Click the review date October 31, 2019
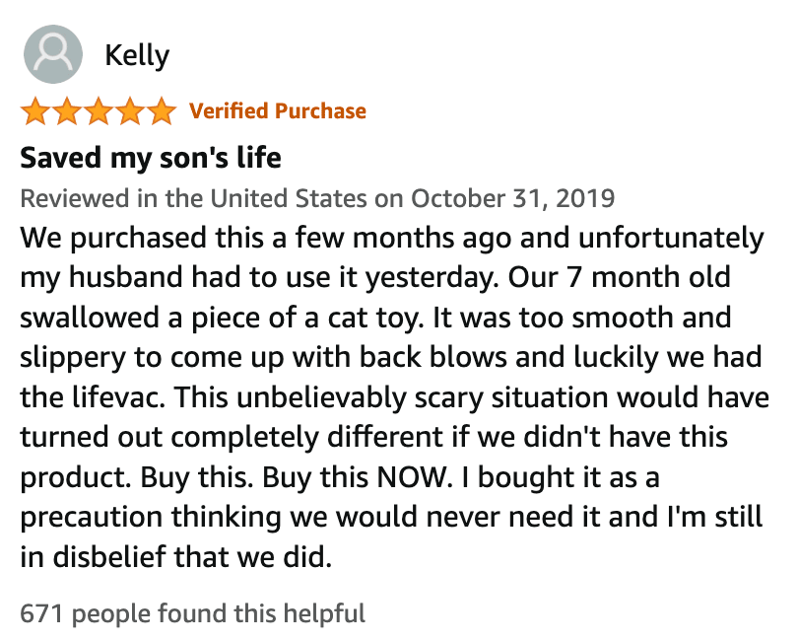The height and width of the screenshot is (641, 798). [513, 198]
